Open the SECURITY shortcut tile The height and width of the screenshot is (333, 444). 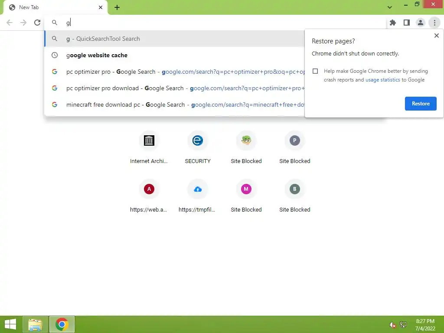point(198,147)
